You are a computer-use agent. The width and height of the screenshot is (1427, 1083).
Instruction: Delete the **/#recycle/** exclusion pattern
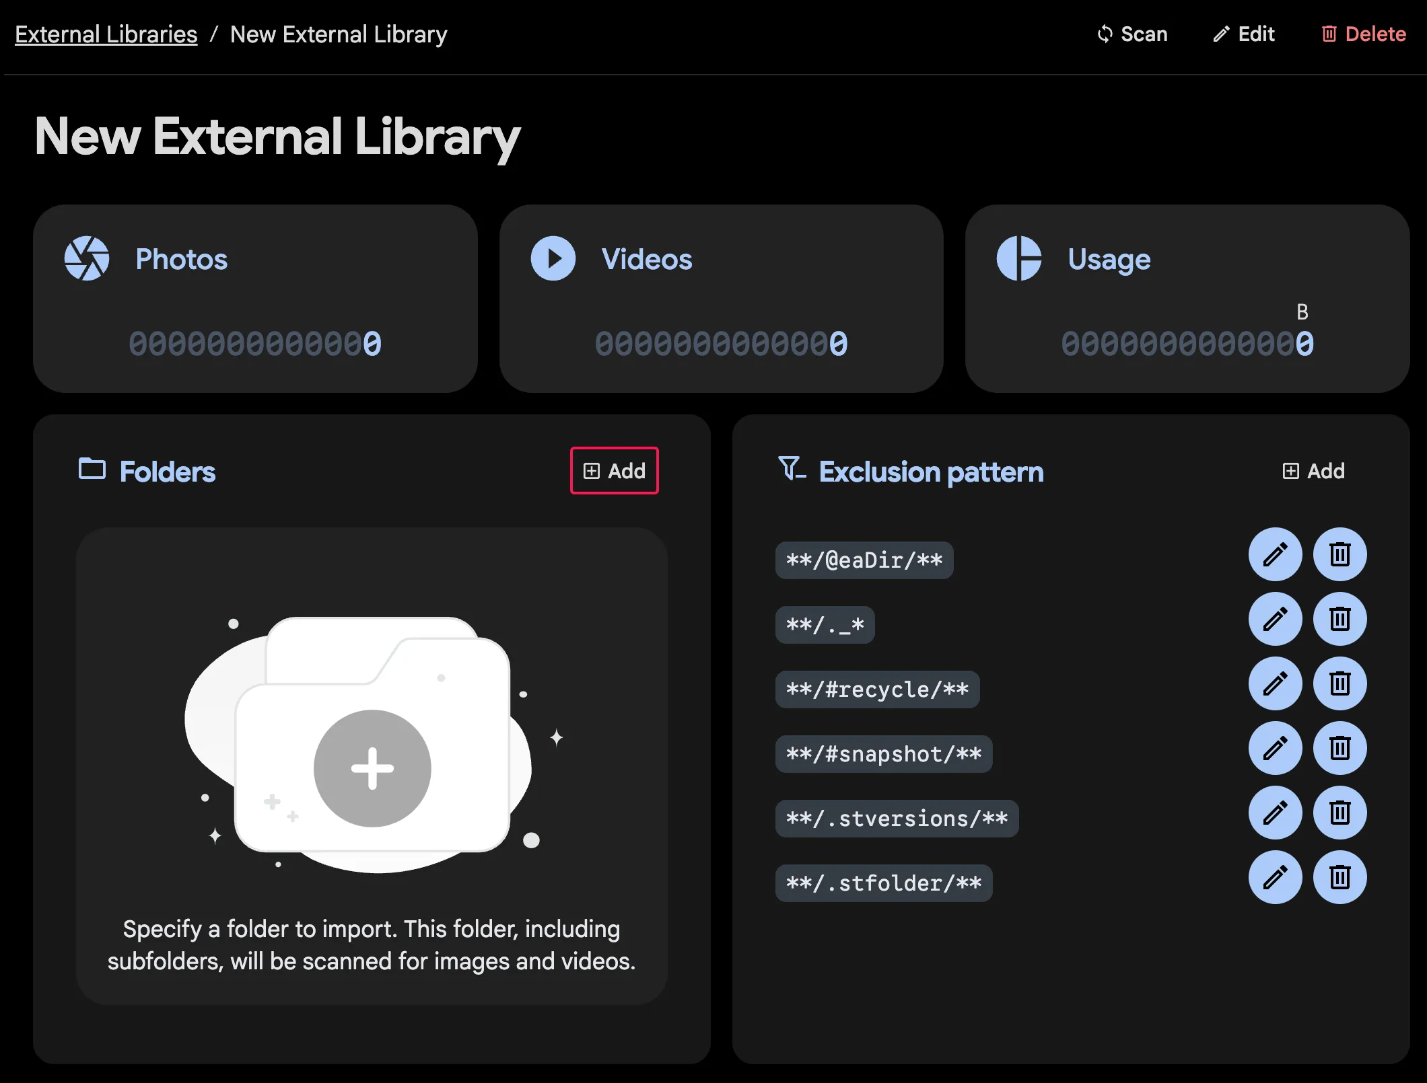click(1339, 683)
